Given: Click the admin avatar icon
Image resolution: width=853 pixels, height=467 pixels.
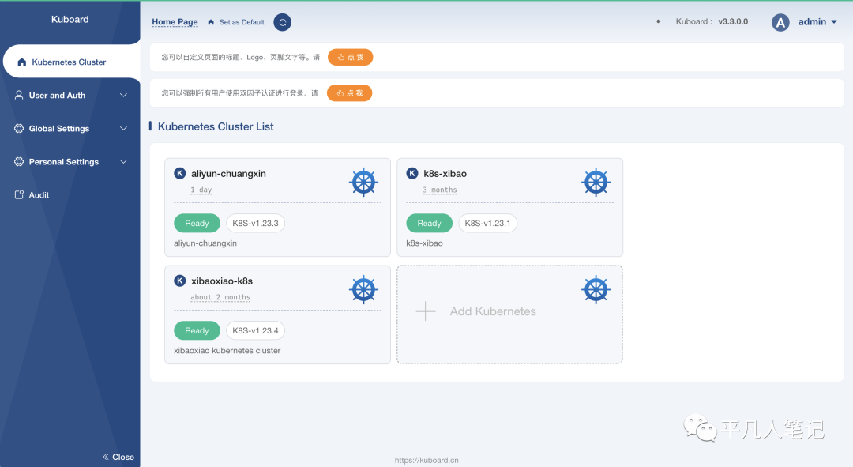Looking at the screenshot, I should coord(780,22).
